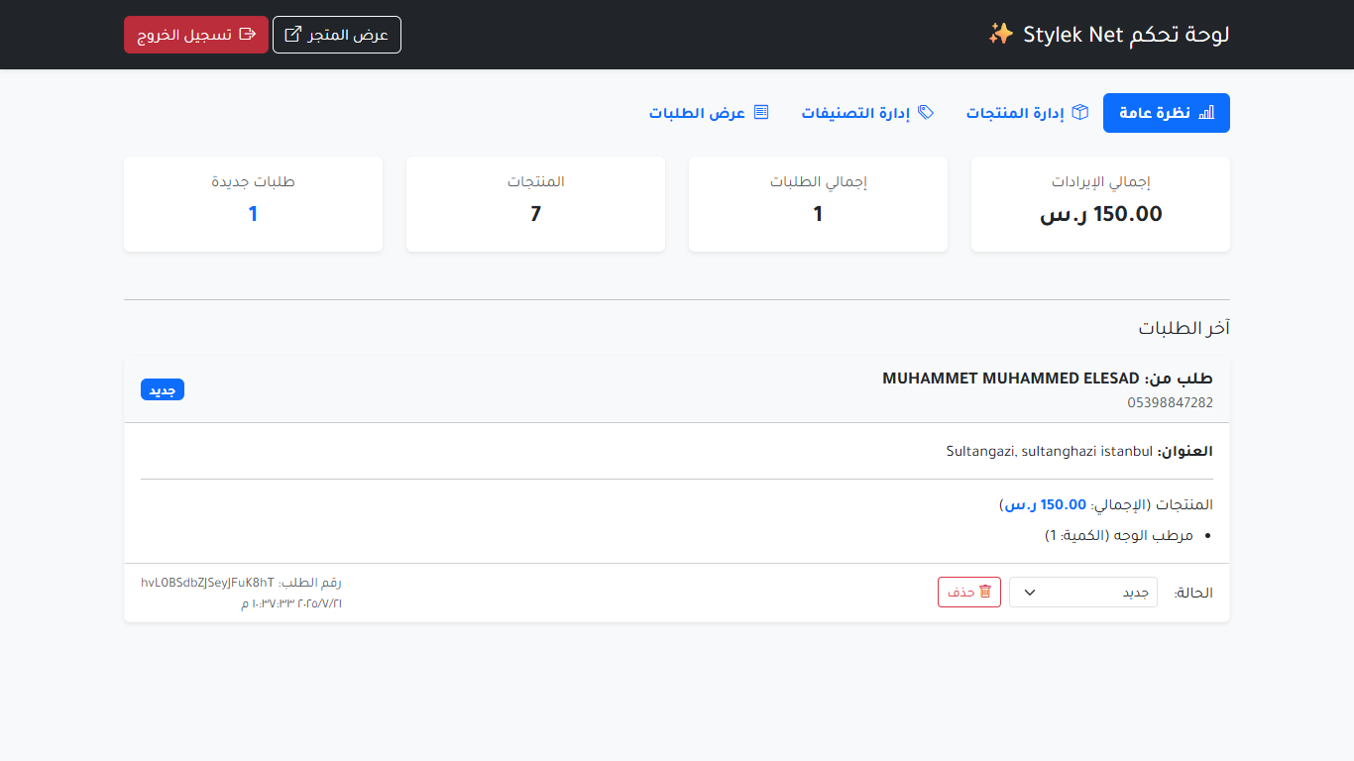Open the order status dropdown showing جديد
This screenshot has height=761, width=1354.
pyautogui.click(x=1082, y=593)
